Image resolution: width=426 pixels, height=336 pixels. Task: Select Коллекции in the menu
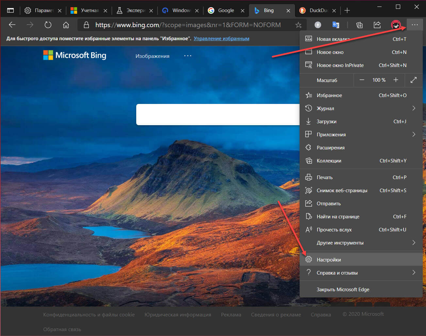(x=361, y=160)
